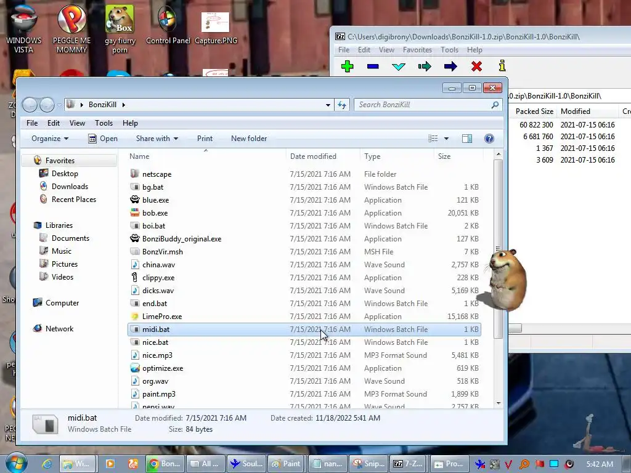Click the breadcrumb arrow before BonziKill
The image size is (631, 473).
point(82,105)
